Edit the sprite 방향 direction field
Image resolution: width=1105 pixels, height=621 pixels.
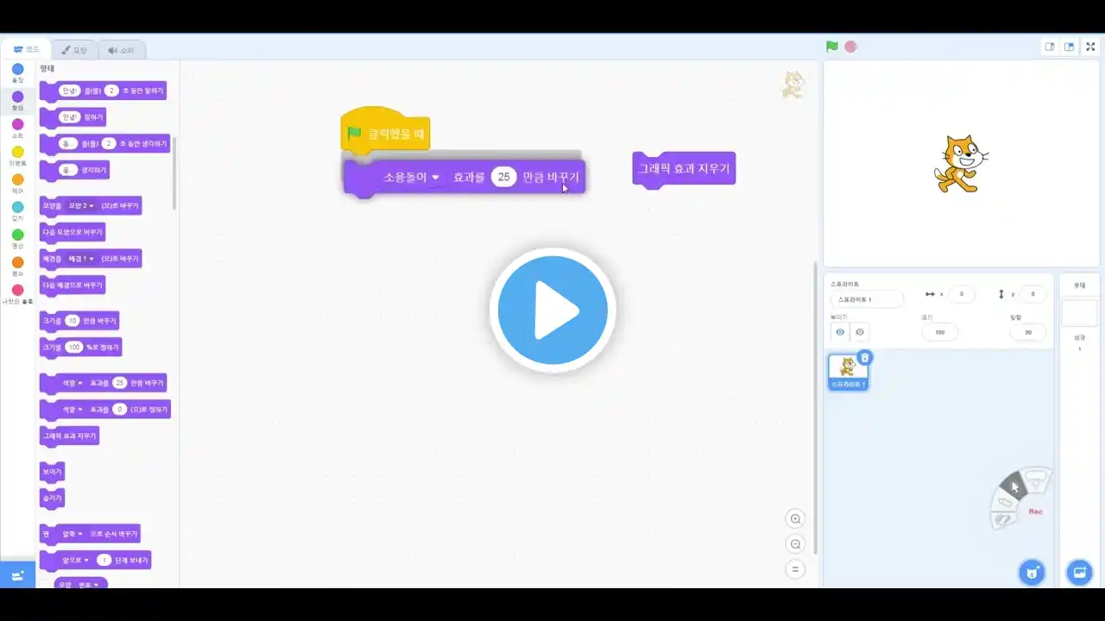[1028, 332]
